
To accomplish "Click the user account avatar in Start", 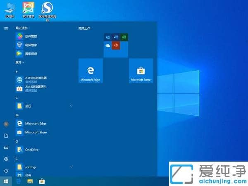I will tap(6, 124).
